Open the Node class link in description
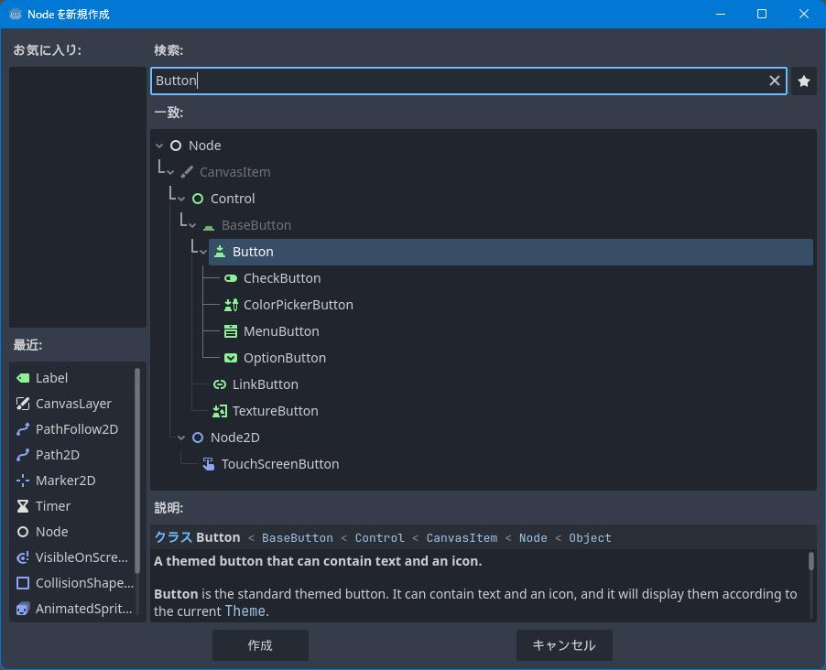 533,538
